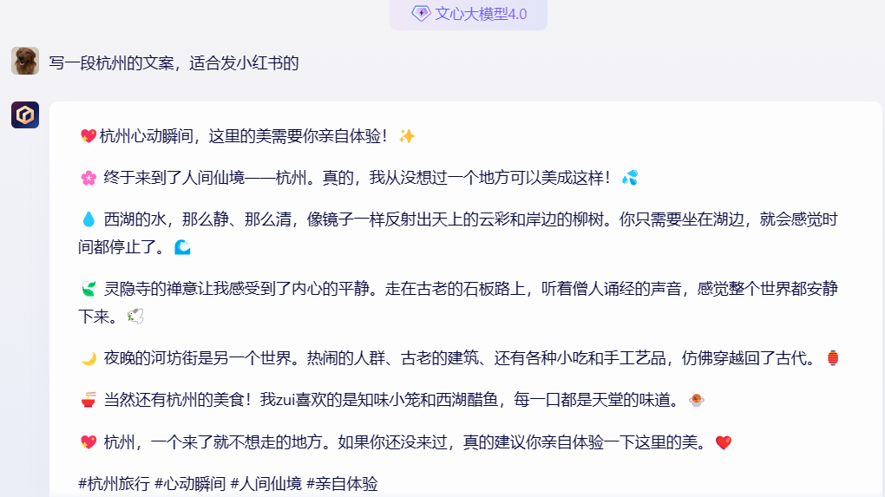Click the crescent moon emoji before 夜晚的河坊街
The image size is (885, 497).
pyautogui.click(x=88, y=358)
